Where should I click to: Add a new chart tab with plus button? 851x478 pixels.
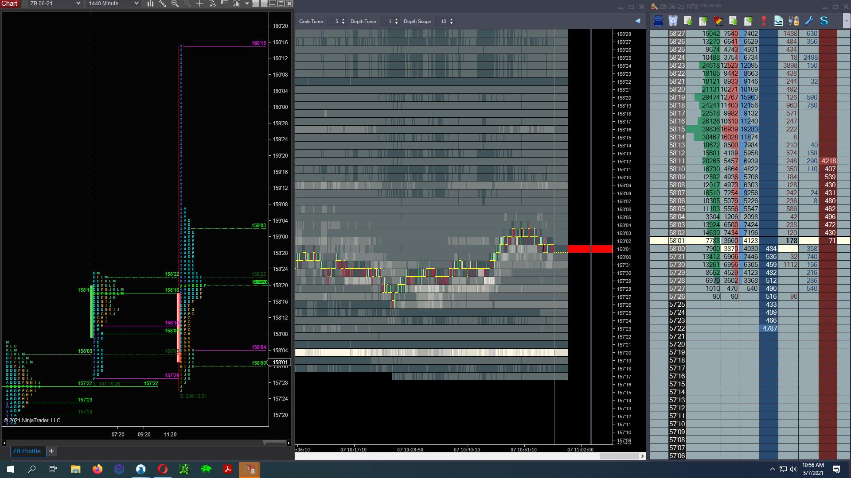[51, 451]
